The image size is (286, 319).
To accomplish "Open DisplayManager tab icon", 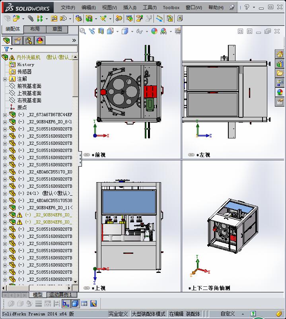I will tap(40, 41).
